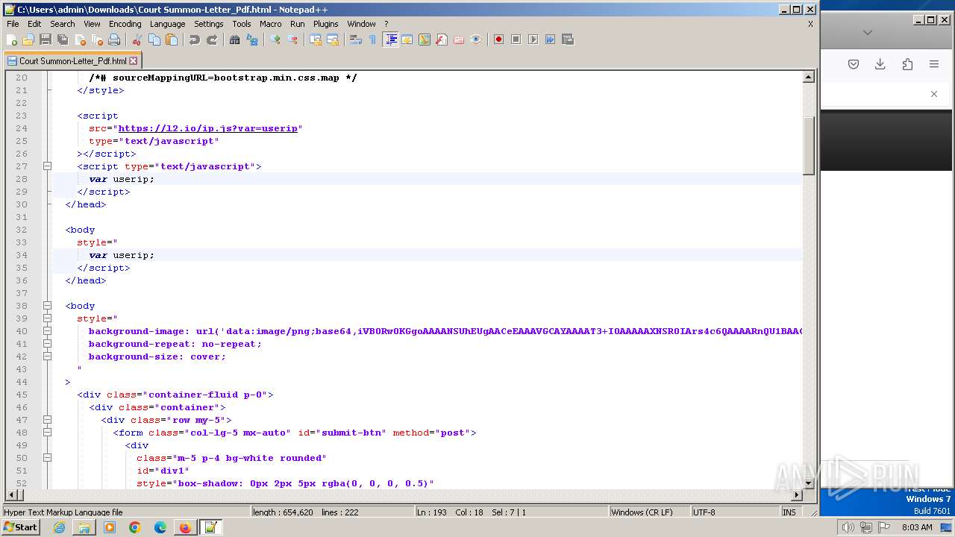This screenshot has height=537, width=955.
Task: Click the toolbar icon right of Indent Guide
Action: pyautogui.click(x=407, y=40)
